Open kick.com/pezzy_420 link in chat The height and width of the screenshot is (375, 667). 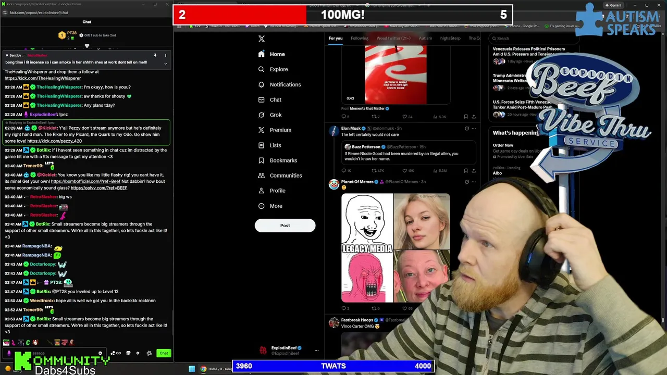pos(54,141)
